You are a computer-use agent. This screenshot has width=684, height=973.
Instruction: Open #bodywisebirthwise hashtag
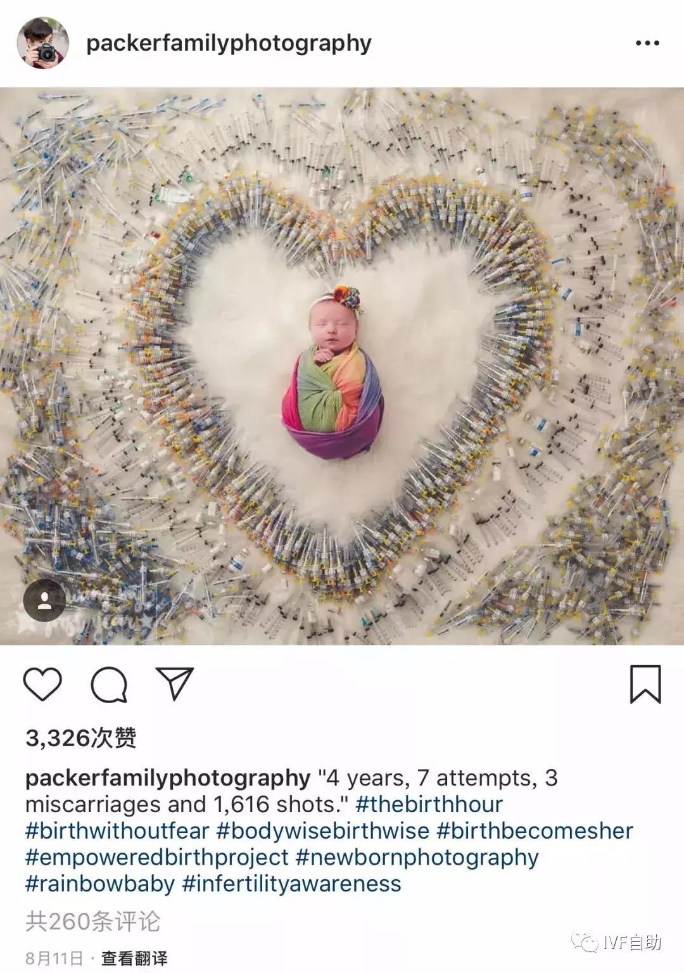(323, 831)
